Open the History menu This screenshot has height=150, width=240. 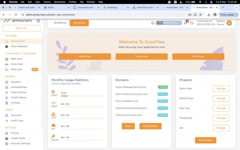coord(47,2)
